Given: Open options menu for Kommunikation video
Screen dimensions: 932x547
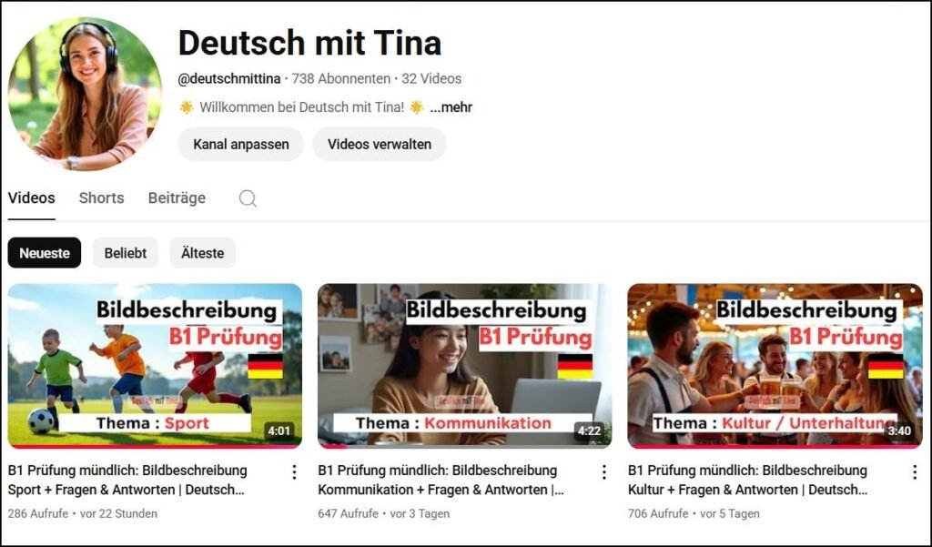Looking at the screenshot, I should pos(604,472).
